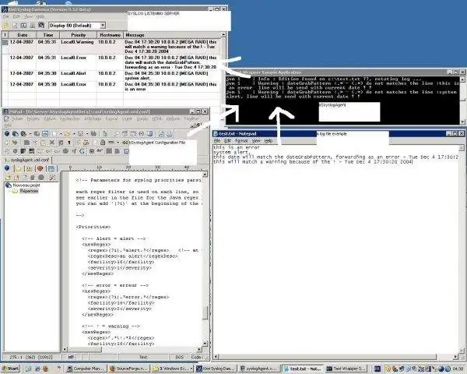This screenshot has height=374, width=467.
Task: Sort by Priority column header in Kiwi
Action: (x=78, y=35)
